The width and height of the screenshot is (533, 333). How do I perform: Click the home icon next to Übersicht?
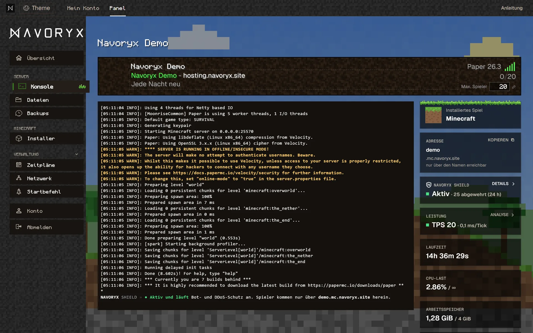[x=19, y=58]
